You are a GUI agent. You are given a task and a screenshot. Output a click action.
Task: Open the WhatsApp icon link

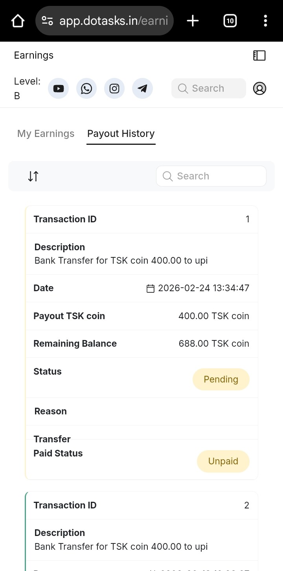click(x=86, y=89)
